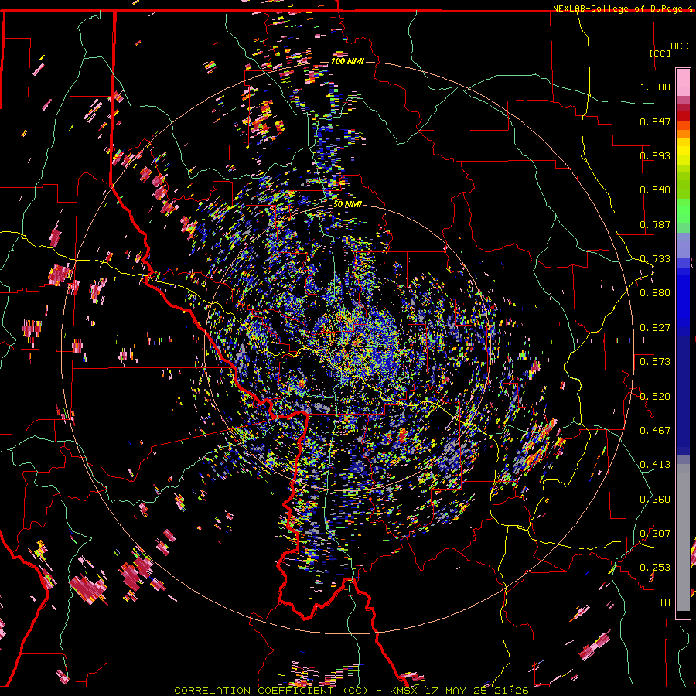Click the 0.947 legend value

click(x=655, y=121)
